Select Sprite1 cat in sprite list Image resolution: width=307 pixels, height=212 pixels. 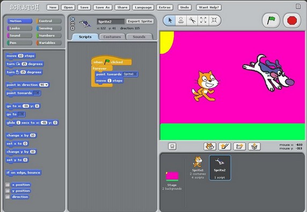click(x=198, y=167)
